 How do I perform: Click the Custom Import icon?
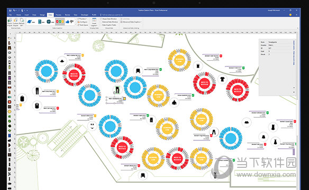tap(15, 22)
